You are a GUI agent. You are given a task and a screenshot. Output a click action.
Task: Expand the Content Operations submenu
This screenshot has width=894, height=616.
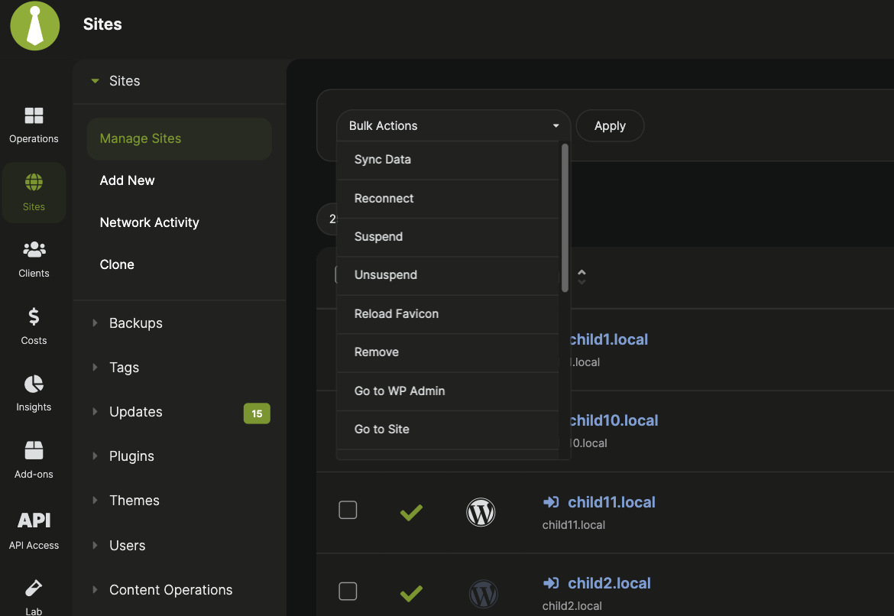pyautogui.click(x=95, y=590)
